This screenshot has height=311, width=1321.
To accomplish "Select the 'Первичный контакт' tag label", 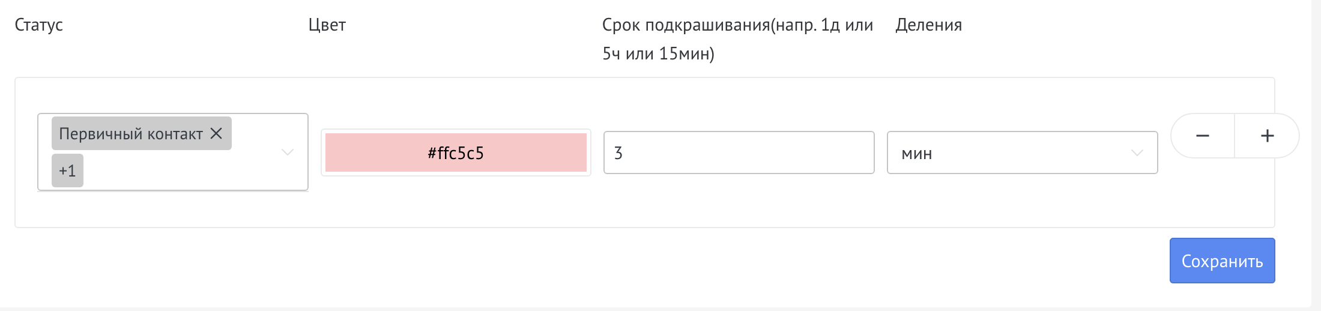I will [131, 133].
